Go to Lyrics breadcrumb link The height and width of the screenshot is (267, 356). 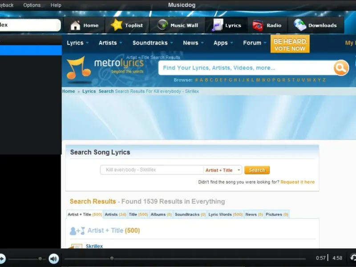(89, 91)
